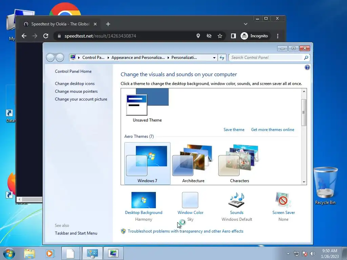Click the themes list scrollbar thumb

point(304,112)
